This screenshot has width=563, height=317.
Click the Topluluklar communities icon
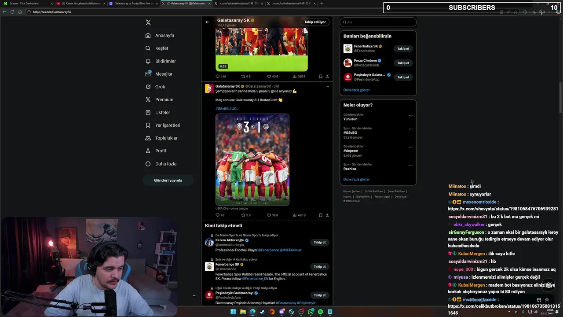point(148,138)
